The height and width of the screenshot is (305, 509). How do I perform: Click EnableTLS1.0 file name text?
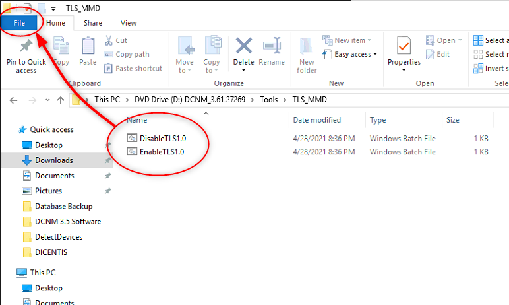(x=162, y=152)
